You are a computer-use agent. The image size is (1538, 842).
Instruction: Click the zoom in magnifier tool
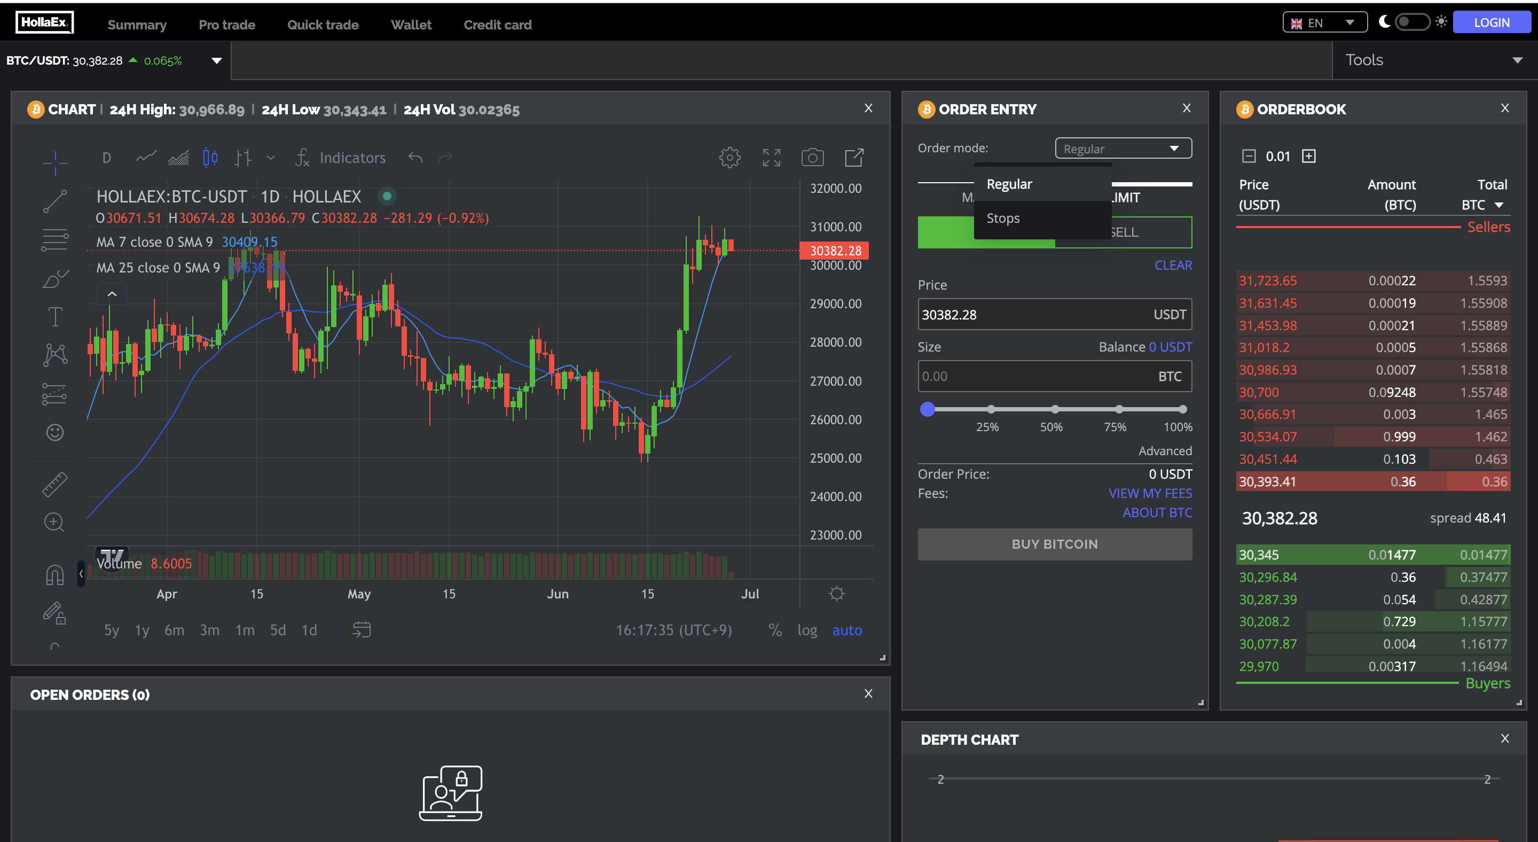pyautogui.click(x=54, y=523)
